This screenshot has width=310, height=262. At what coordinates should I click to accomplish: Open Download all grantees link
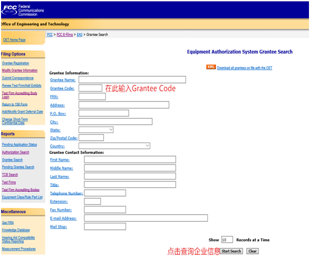tap(245, 68)
